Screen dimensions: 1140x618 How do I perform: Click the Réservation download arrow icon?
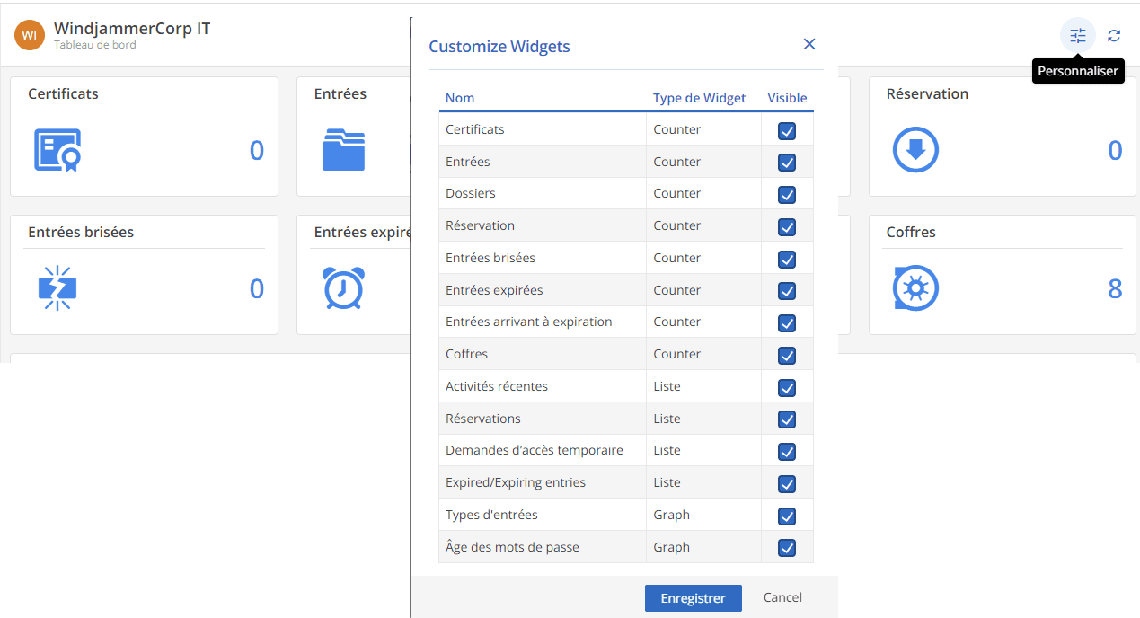tap(915, 150)
